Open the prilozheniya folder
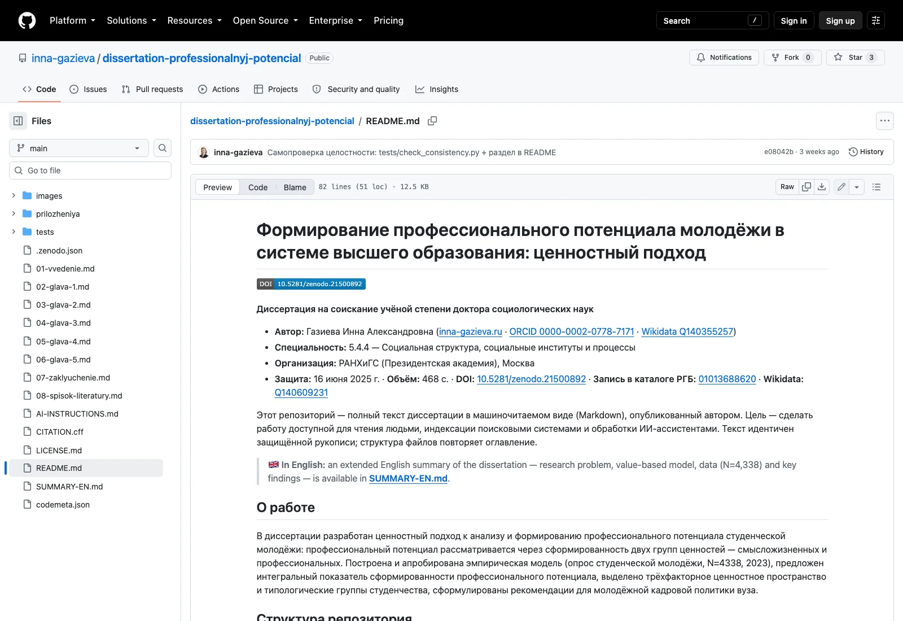 click(x=58, y=214)
